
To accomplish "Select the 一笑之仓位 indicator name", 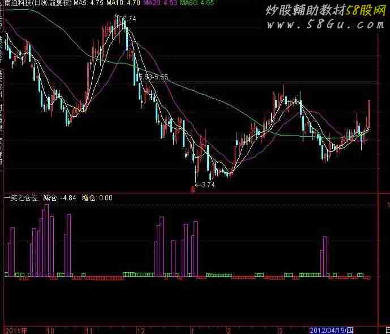I will coord(21,198).
